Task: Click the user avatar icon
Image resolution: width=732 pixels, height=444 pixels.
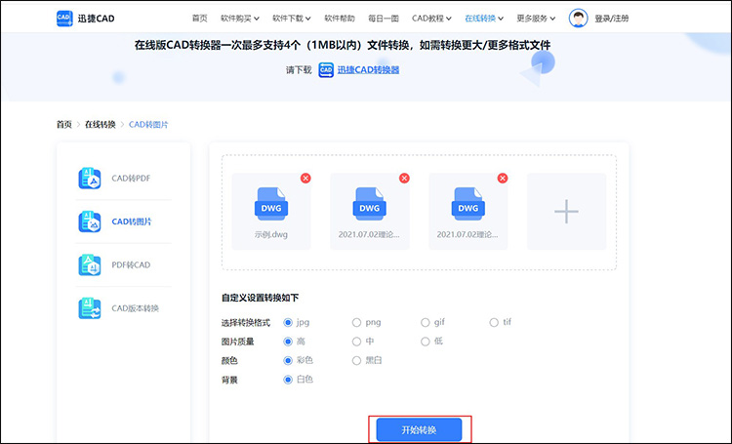Action: [578, 19]
